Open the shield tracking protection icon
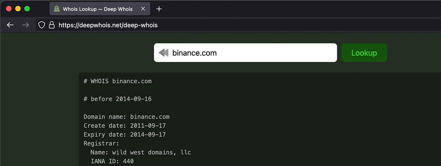 [x=42, y=25]
